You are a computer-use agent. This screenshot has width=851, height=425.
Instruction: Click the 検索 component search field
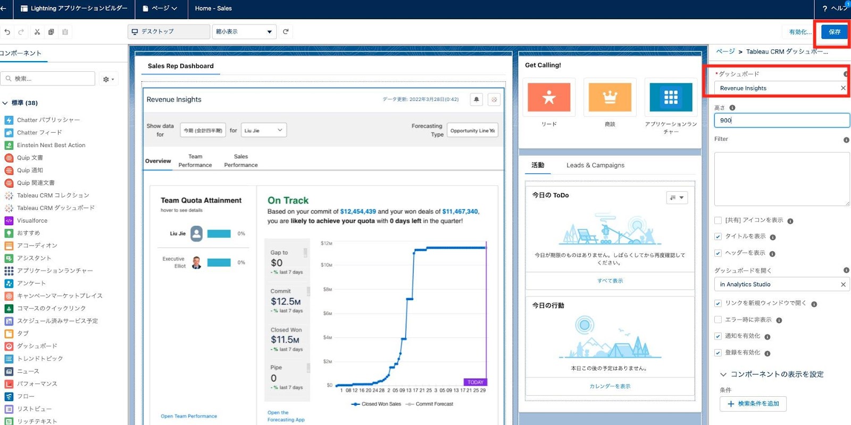click(48, 79)
